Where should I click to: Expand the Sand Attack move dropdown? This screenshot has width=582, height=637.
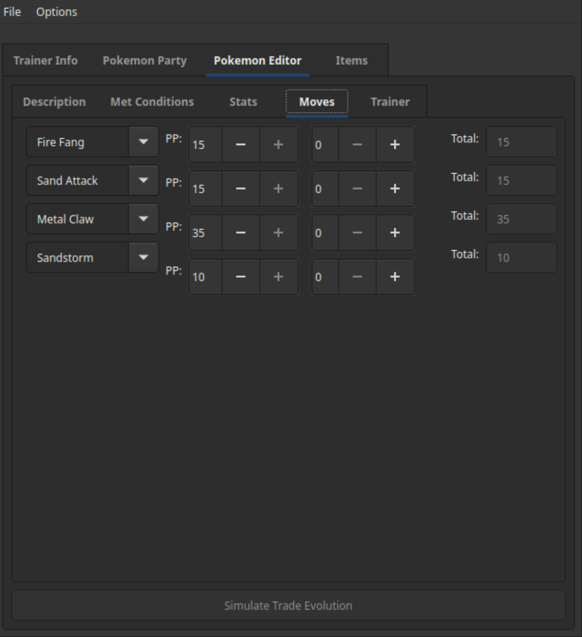tap(143, 181)
